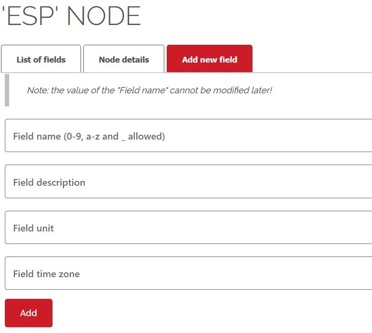372x333 pixels.
Task: Click the 'Field description' placeholder label
Action: click(49, 182)
